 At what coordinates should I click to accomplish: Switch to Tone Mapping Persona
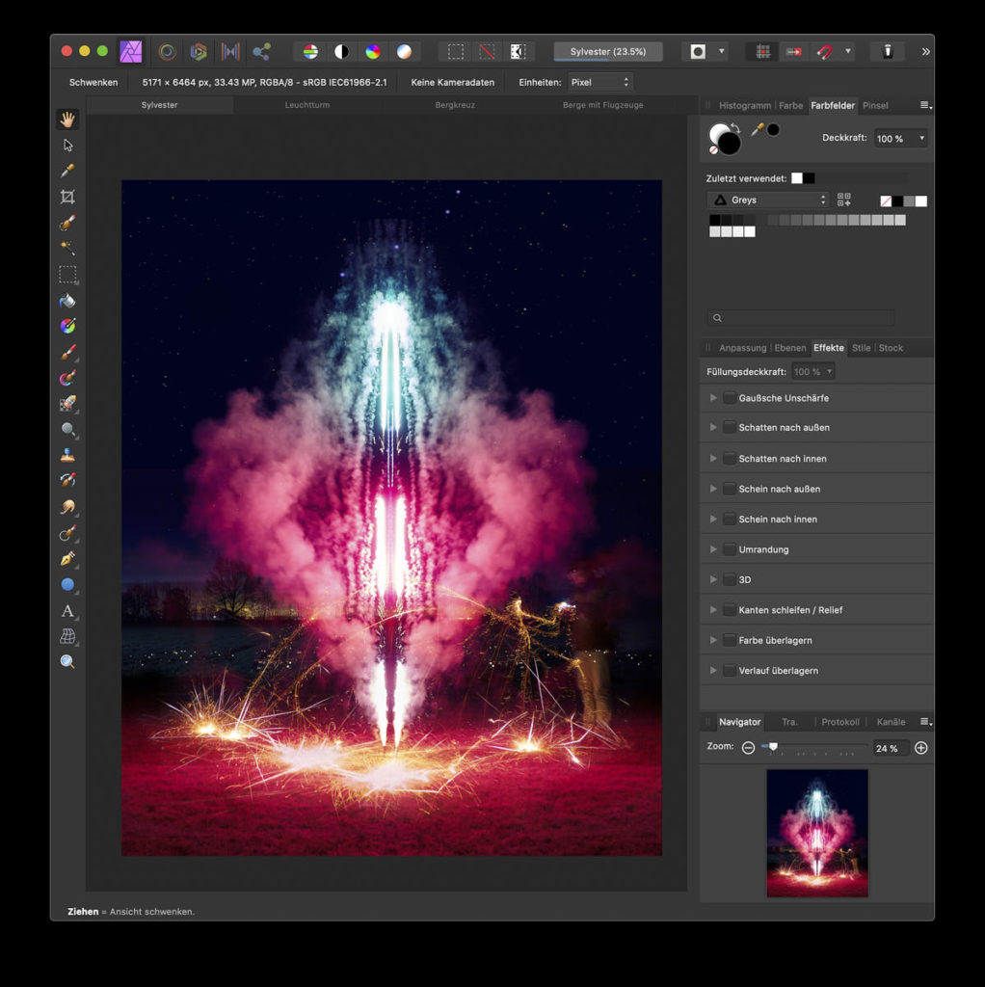tap(230, 52)
